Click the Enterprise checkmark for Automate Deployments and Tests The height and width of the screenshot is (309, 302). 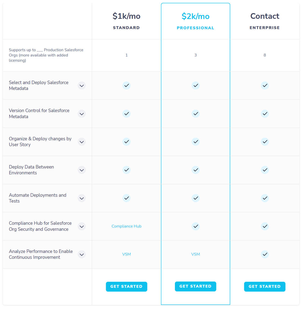[x=265, y=198]
